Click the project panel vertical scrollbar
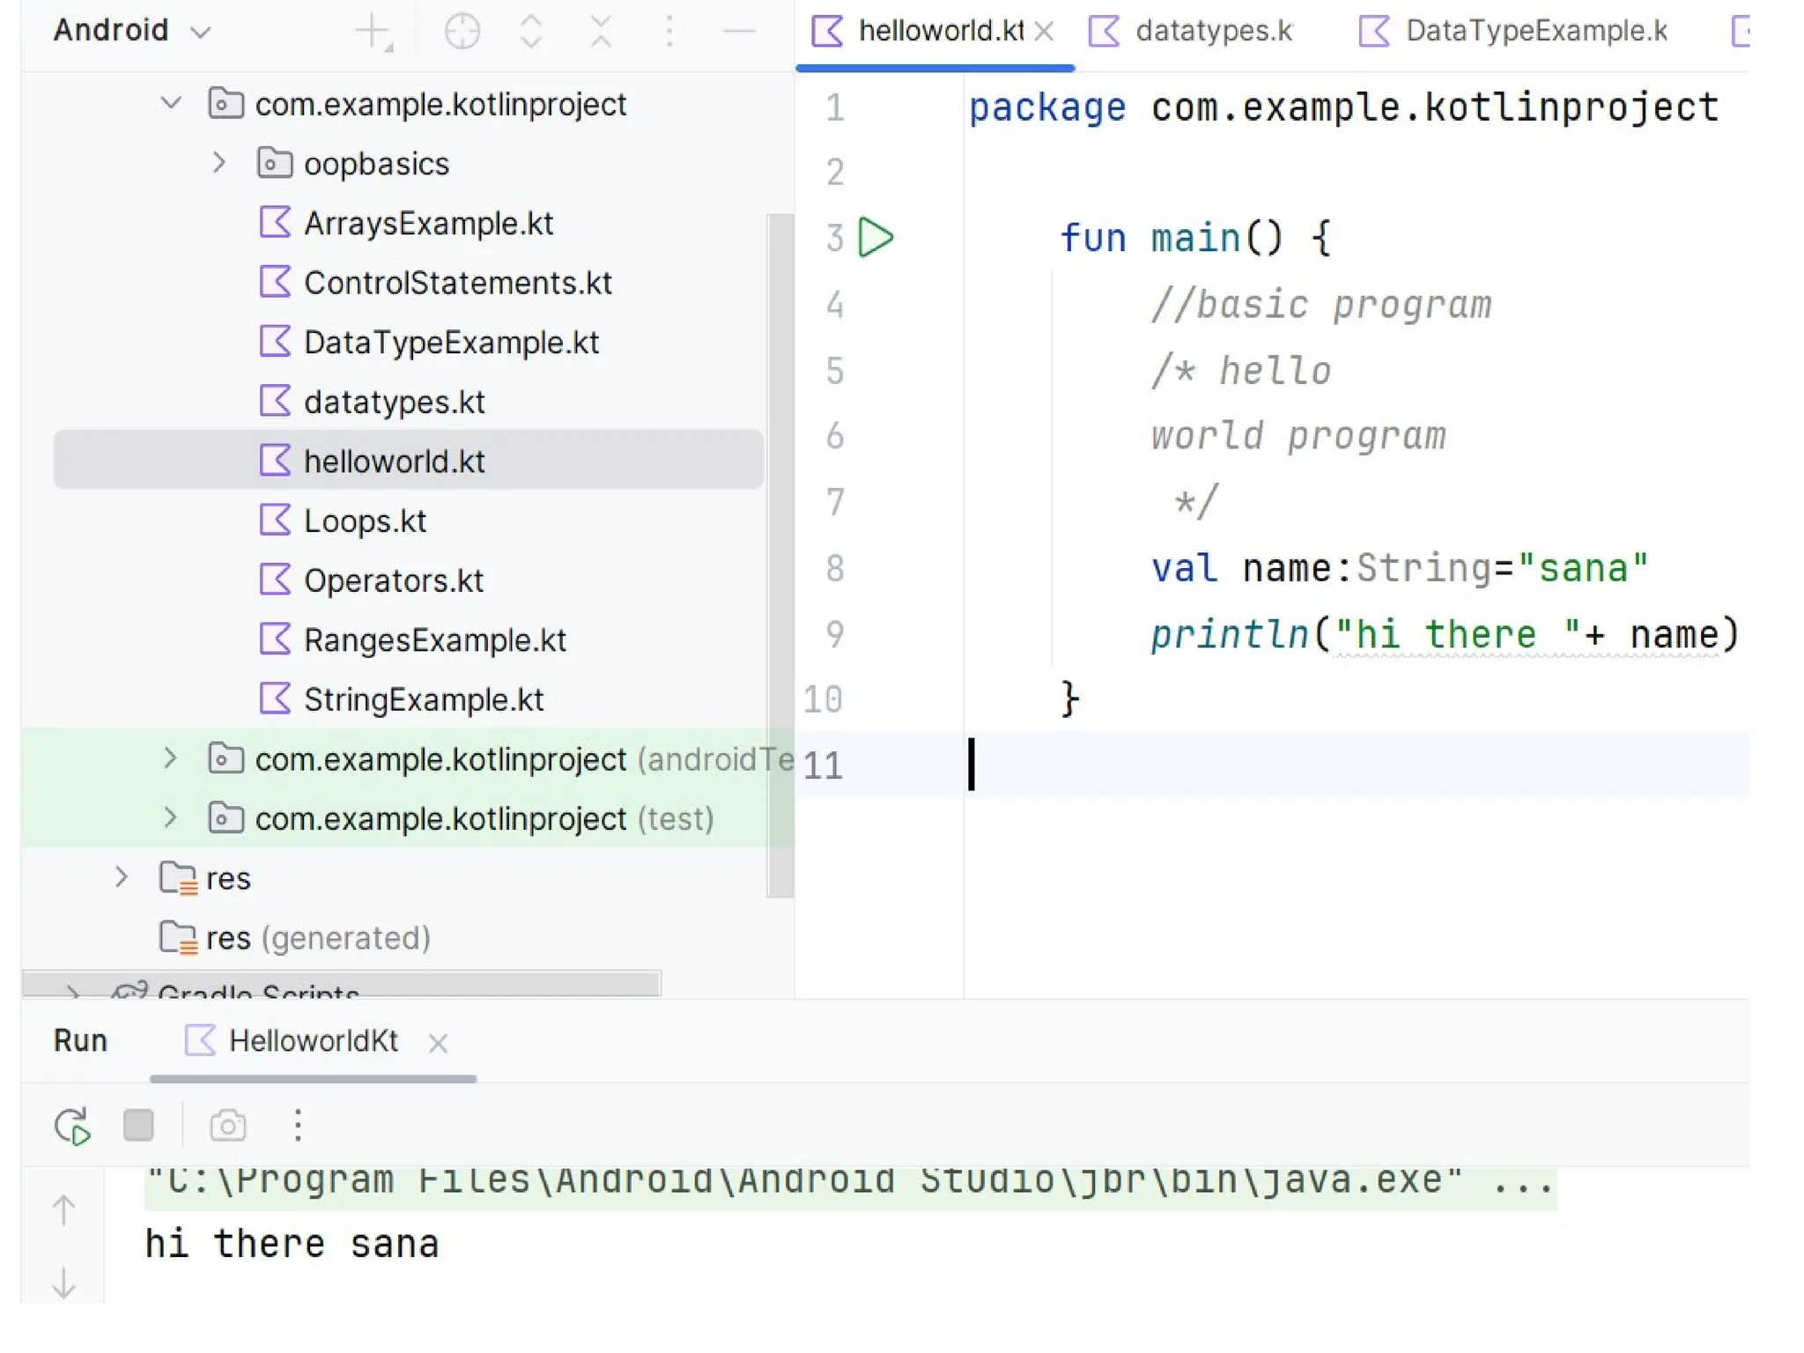This screenshot has width=1804, height=1353. (x=780, y=555)
